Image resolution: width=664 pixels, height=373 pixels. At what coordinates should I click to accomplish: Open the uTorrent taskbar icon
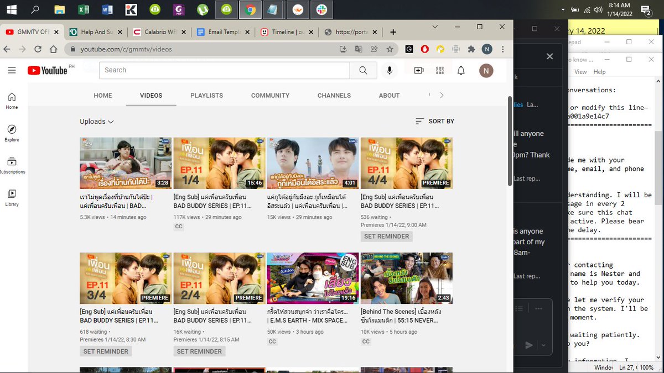click(x=203, y=9)
